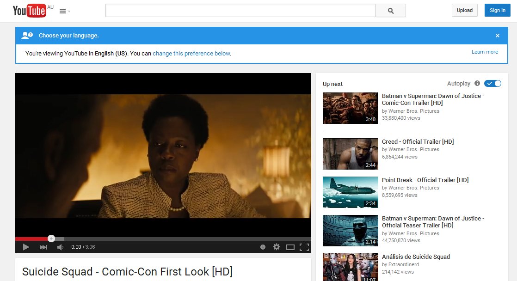This screenshot has width=517, height=281.
Task: Click the Autoplay info icon
Action: (477, 83)
